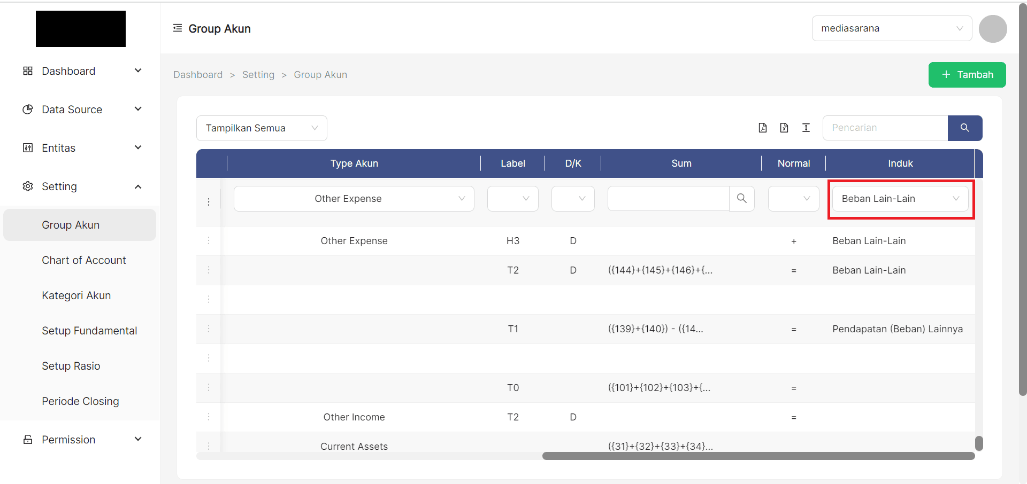Viewport: 1027px width, 484px height.
Task: Open the three-dot menu in the filter row
Action: tap(209, 202)
